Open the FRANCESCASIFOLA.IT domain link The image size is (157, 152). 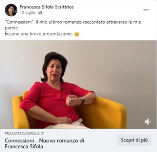pos(24,133)
